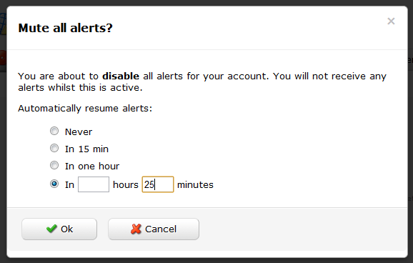Screen dimensions: 413x263
Task: Click the Never option label text
Action: pyautogui.click(x=79, y=131)
